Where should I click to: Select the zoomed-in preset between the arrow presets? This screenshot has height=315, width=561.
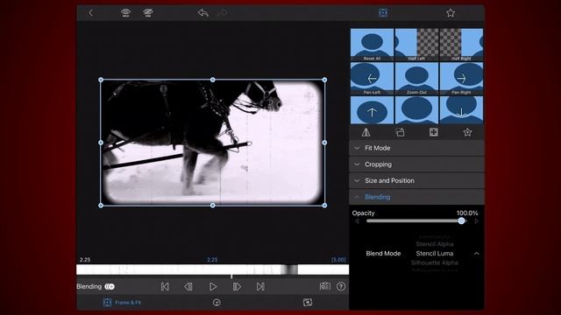pyautogui.click(x=416, y=110)
